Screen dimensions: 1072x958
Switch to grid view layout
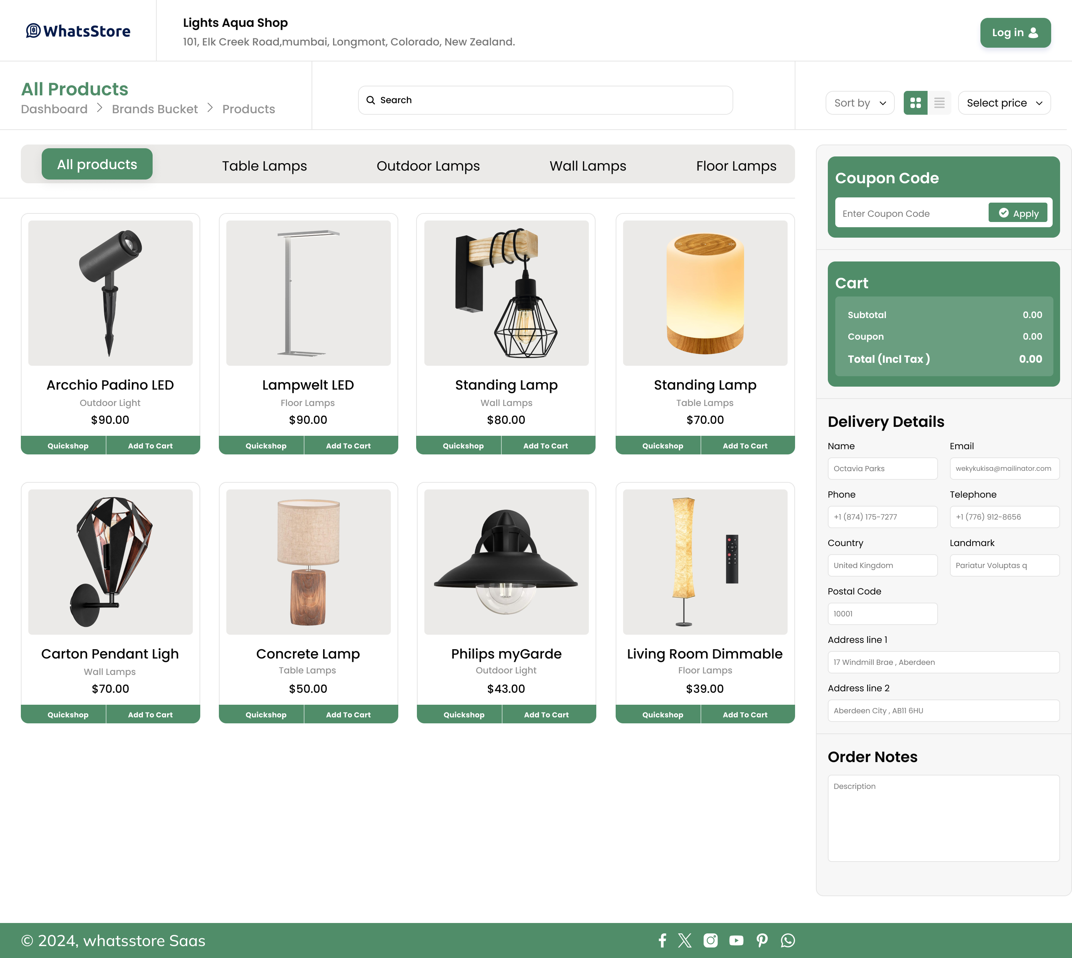(x=915, y=103)
